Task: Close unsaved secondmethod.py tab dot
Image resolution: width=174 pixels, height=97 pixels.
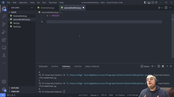Action: coord(83,8)
